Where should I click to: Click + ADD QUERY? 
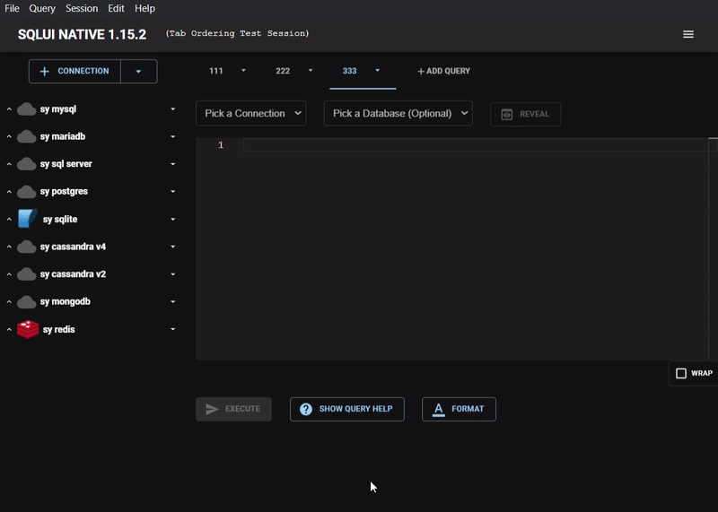click(443, 72)
